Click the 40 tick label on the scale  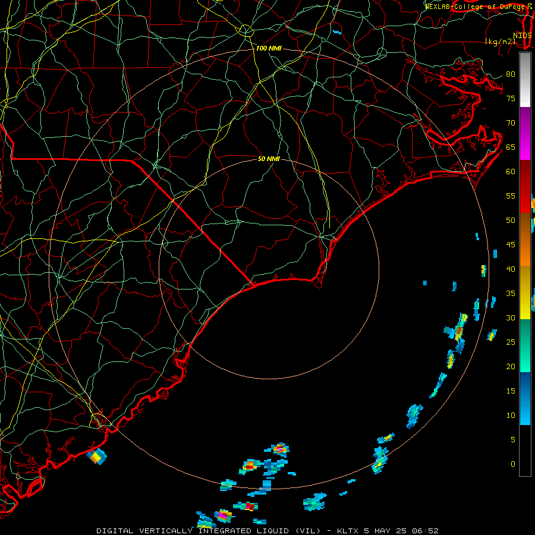point(511,269)
